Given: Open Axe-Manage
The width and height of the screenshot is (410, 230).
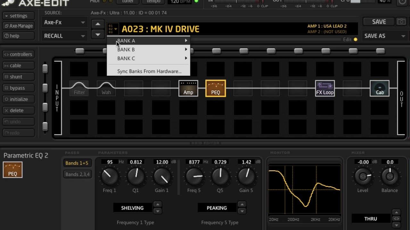Looking at the screenshot, I should tap(18, 26).
